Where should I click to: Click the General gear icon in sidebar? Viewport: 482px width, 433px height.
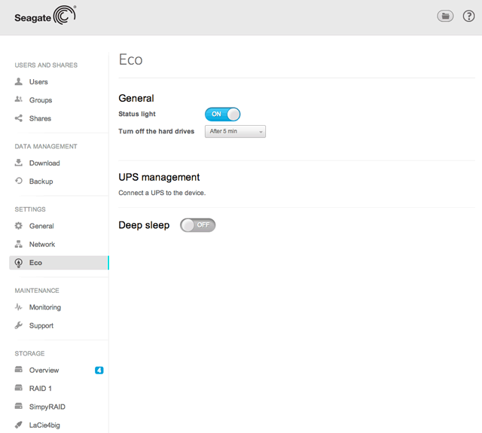pos(19,226)
